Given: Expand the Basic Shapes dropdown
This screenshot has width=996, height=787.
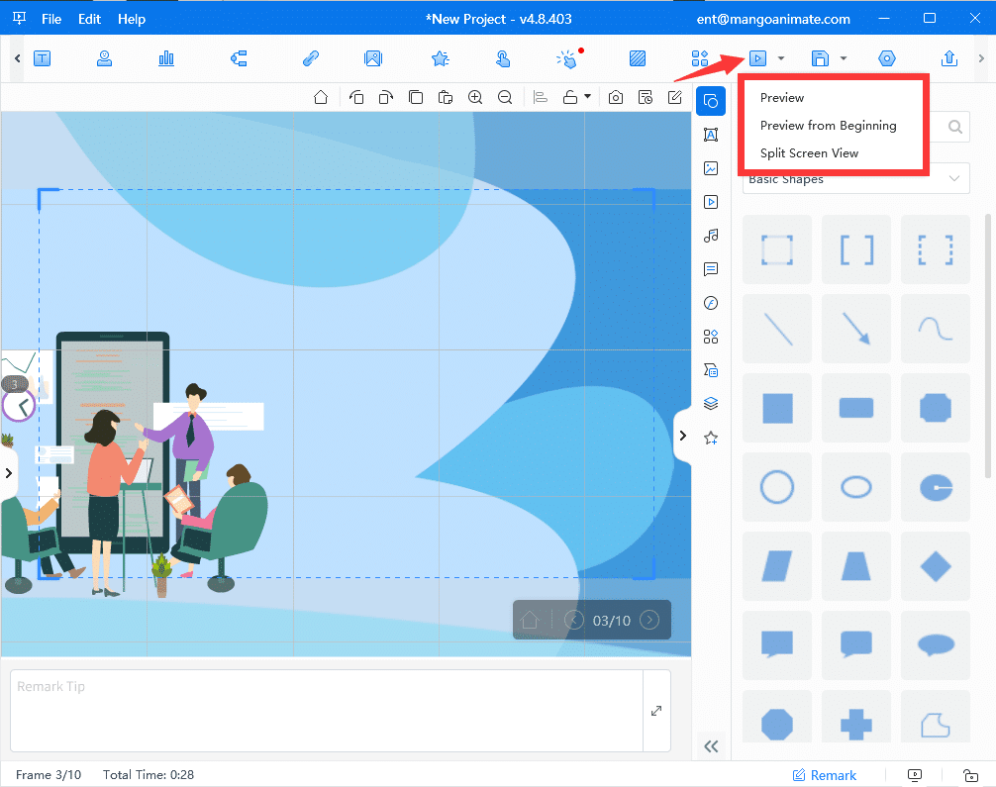Looking at the screenshot, I should click(x=954, y=179).
